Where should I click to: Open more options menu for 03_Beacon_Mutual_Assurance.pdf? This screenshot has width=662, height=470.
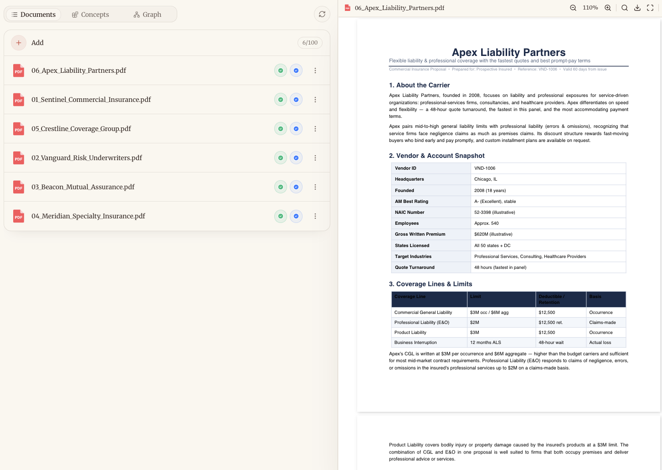[x=315, y=187]
